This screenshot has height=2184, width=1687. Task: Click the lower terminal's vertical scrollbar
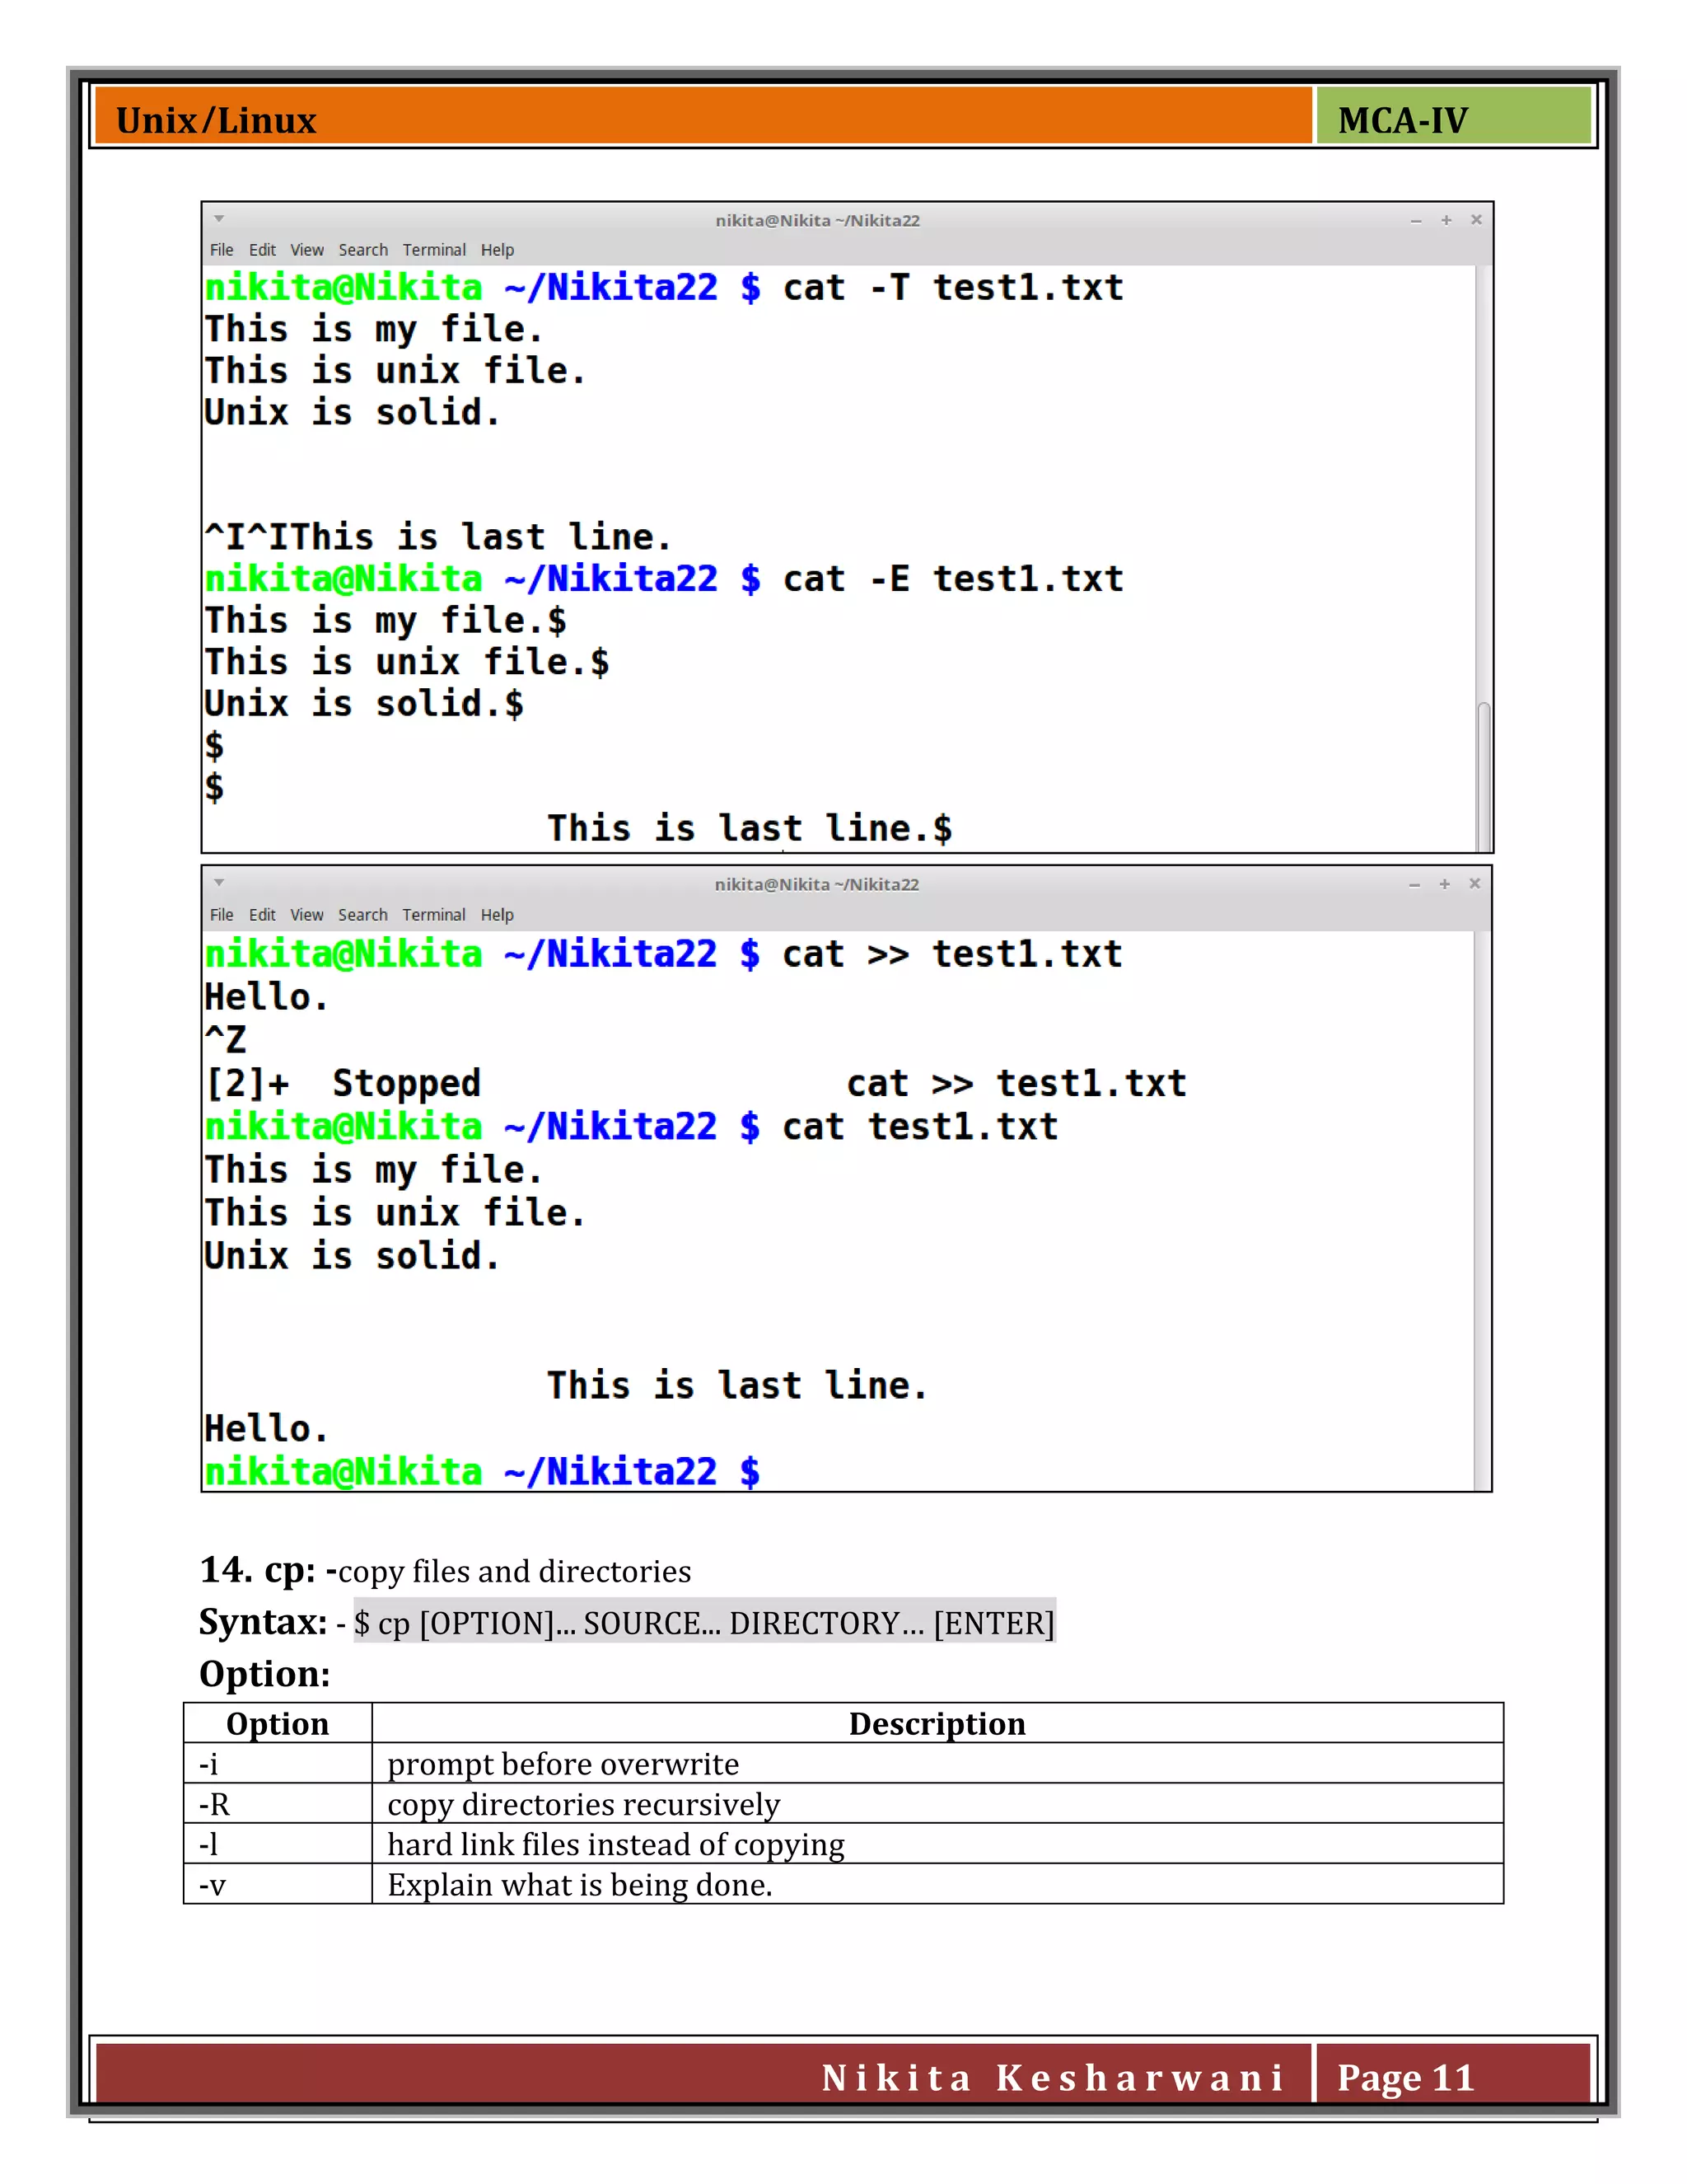[1482, 1210]
